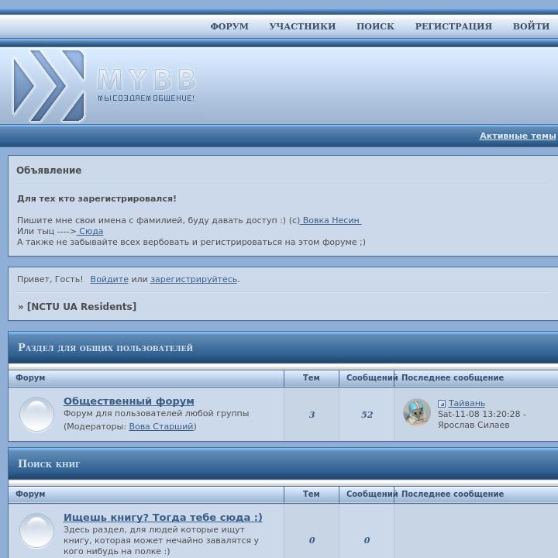Image resolution: width=558 pixels, height=558 pixels.
Task: Click the зарегистрируйтесь link
Action: [194, 279]
